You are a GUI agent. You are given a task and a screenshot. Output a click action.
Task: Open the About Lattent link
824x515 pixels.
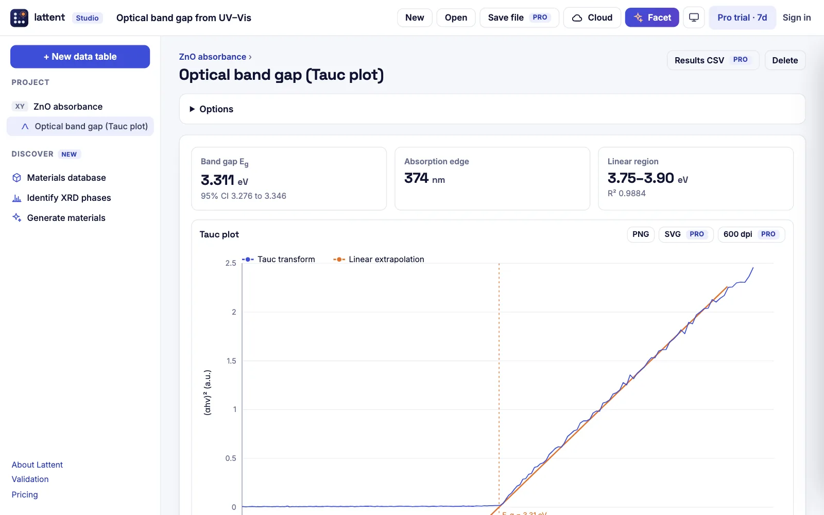[x=38, y=465]
